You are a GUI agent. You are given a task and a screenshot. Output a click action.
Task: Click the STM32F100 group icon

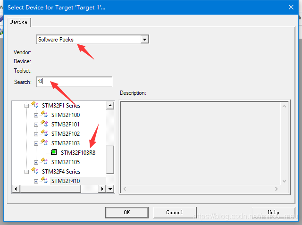coord(44,114)
